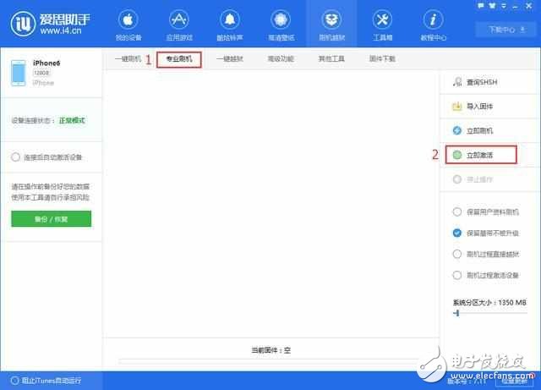
Task: Click the www.i4.cn website text
Action: [61, 30]
